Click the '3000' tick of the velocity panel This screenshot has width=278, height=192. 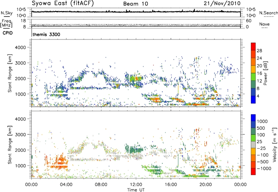tap(21, 134)
